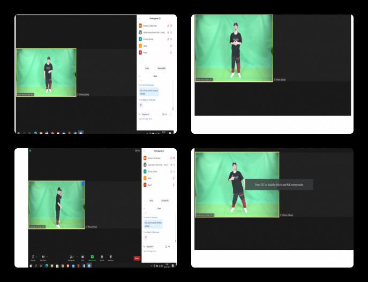Click the iPhone participant label in bottom-right screenshot
This screenshot has width=368, height=282.
coord(287,215)
